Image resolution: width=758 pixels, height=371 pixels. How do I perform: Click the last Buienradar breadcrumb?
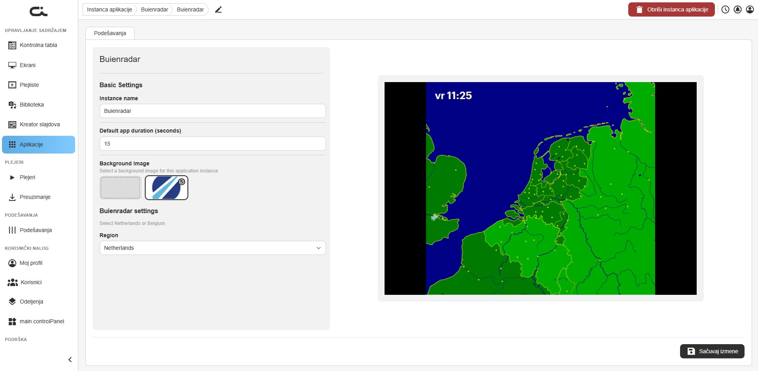[190, 9]
